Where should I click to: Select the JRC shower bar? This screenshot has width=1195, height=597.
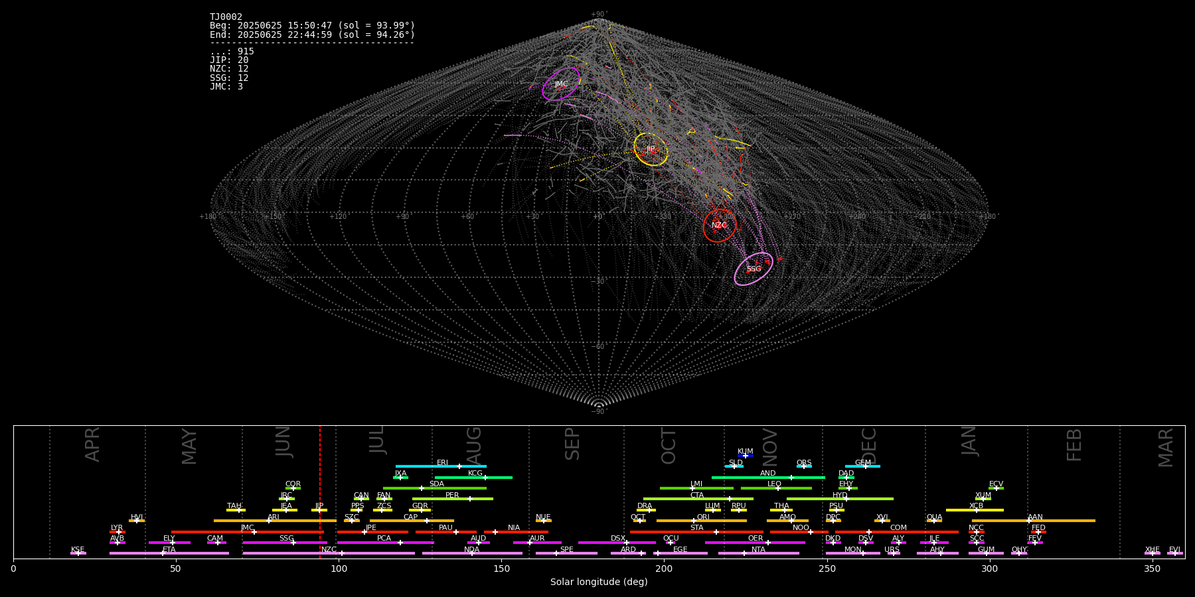[x=287, y=499]
